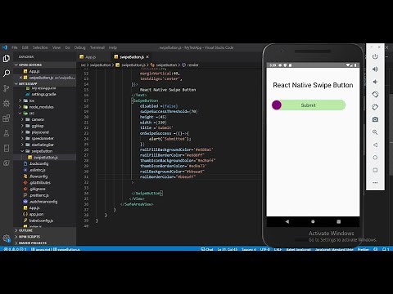Open the Source Control view

7,88
